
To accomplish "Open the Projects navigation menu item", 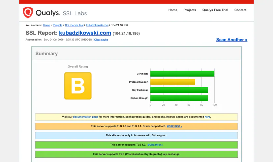I will pos(190,10).
